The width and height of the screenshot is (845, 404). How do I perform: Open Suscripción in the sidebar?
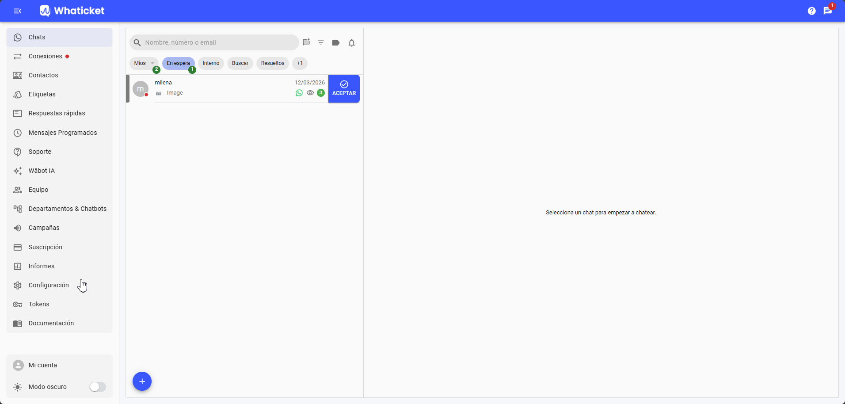click(x=60, y=247)
